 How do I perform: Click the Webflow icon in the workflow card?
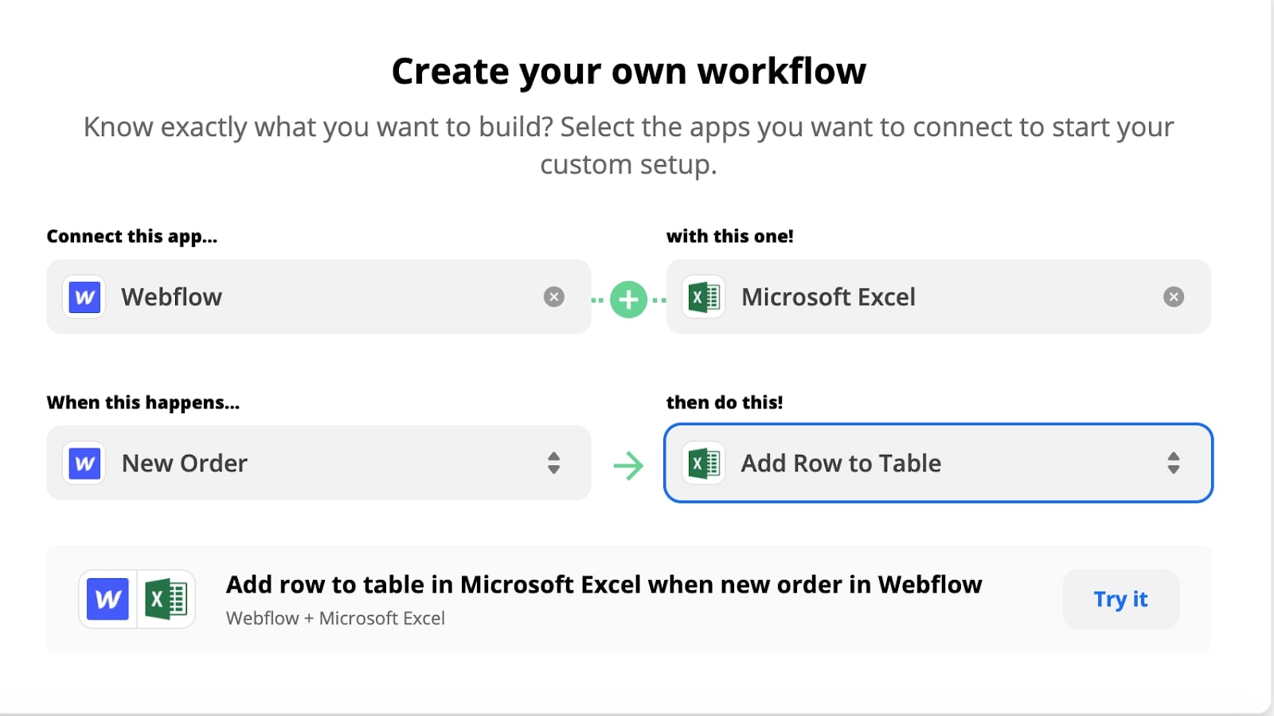(107, 599)
